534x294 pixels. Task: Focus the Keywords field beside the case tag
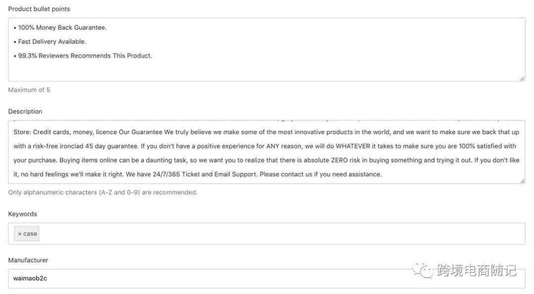pyautogui.click(x=282, y=234)
